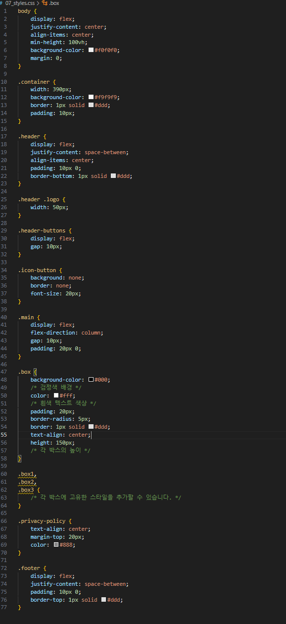Expand the breadcrumb chevron separator after 07_styles.css

pos(38,3)
